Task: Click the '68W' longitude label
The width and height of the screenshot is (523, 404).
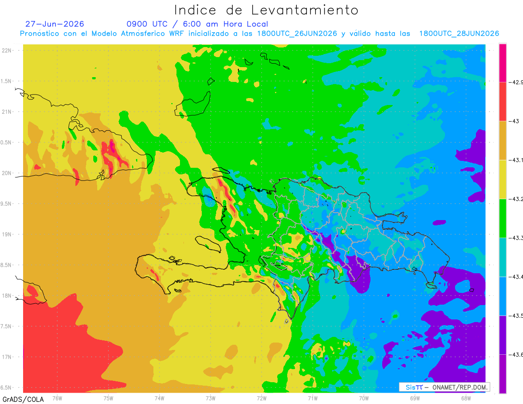Action: click(465, 398)
